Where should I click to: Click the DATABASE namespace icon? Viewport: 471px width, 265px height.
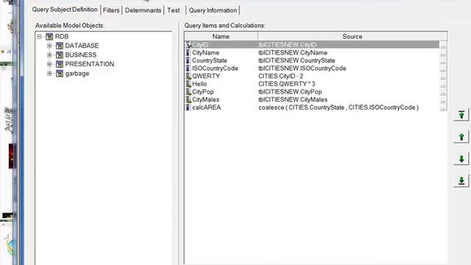(x=60, y=46)
